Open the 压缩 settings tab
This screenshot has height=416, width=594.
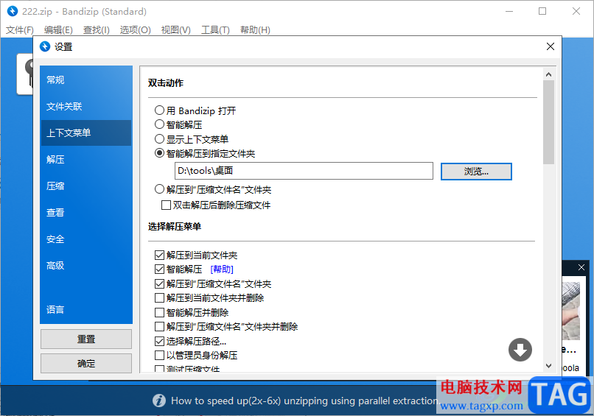tap(86, 186)
